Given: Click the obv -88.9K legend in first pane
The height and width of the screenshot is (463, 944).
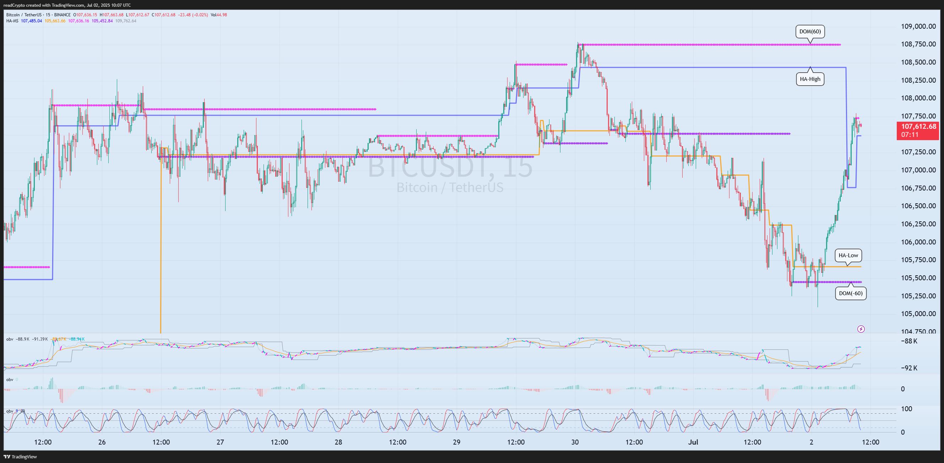Looking at the screenshot, I should point(18,339).
